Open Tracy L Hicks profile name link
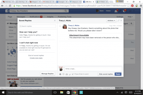Image resolution: width=143 pixels, height=95 pixels. tap(74, 25)
